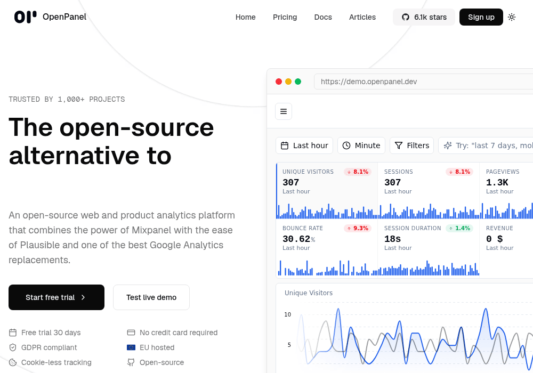Open the Articles nav item

pos(362,17)
